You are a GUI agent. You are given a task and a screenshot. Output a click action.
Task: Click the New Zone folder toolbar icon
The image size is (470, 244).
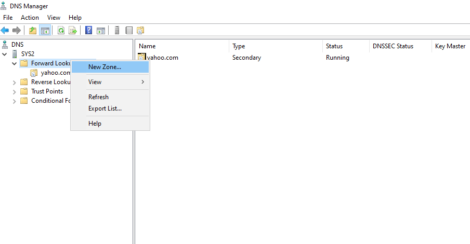[x=140, y=30]
